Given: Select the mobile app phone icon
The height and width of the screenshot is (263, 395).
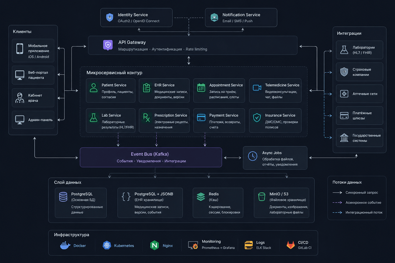Looking at the screenshot, I should tap(20, 49).
